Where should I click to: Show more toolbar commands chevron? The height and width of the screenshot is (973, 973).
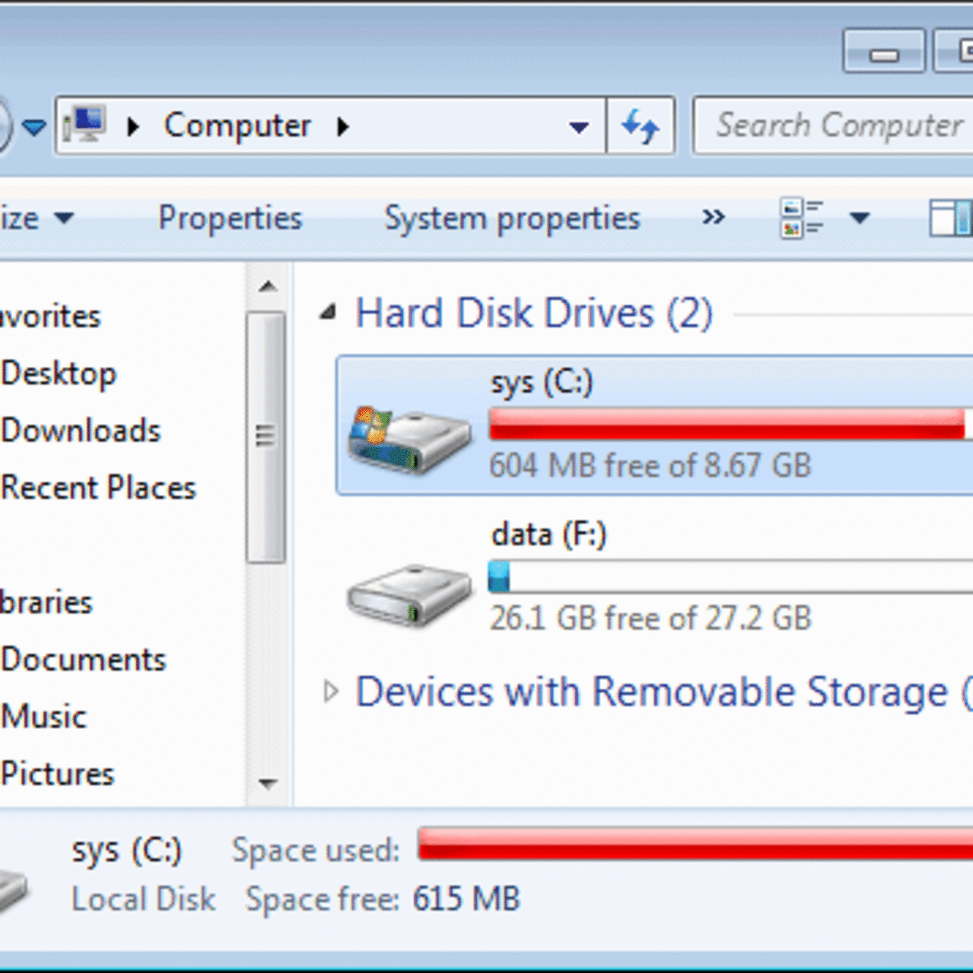tap(713, 218)
